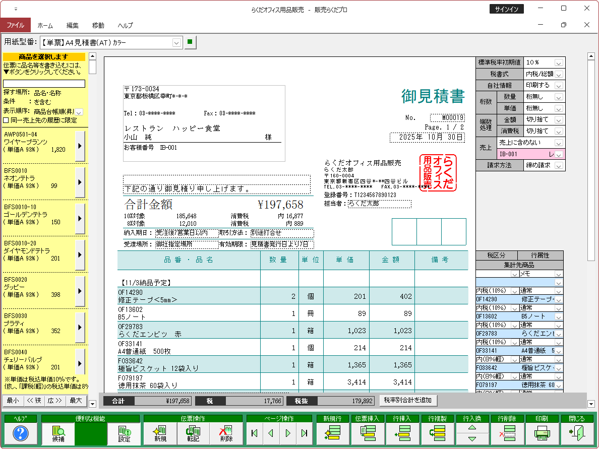Open the 編集 menu

[73, 25]
